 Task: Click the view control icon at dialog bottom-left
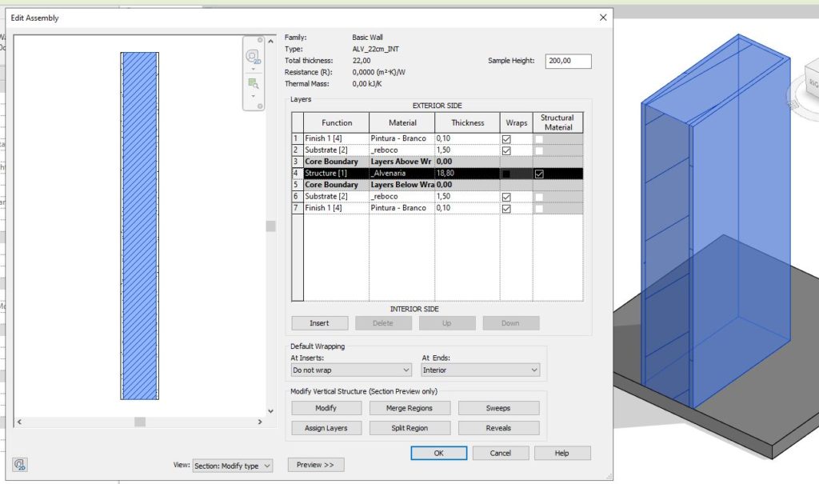pos(20,464)
